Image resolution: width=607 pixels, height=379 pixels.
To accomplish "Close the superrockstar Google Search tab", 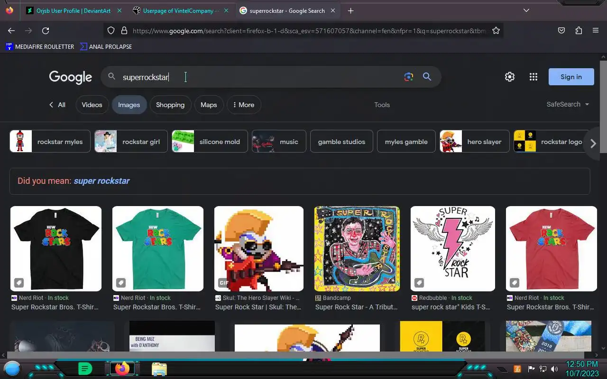I will point(333,10).
